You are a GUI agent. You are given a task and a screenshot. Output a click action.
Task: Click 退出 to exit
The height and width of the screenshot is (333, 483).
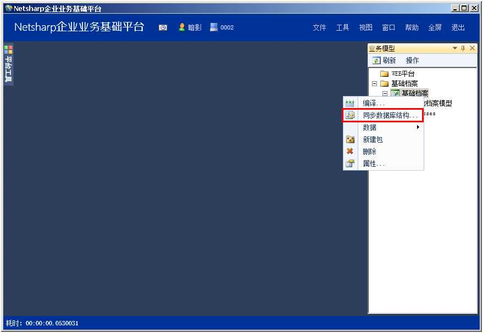[458, 27]
